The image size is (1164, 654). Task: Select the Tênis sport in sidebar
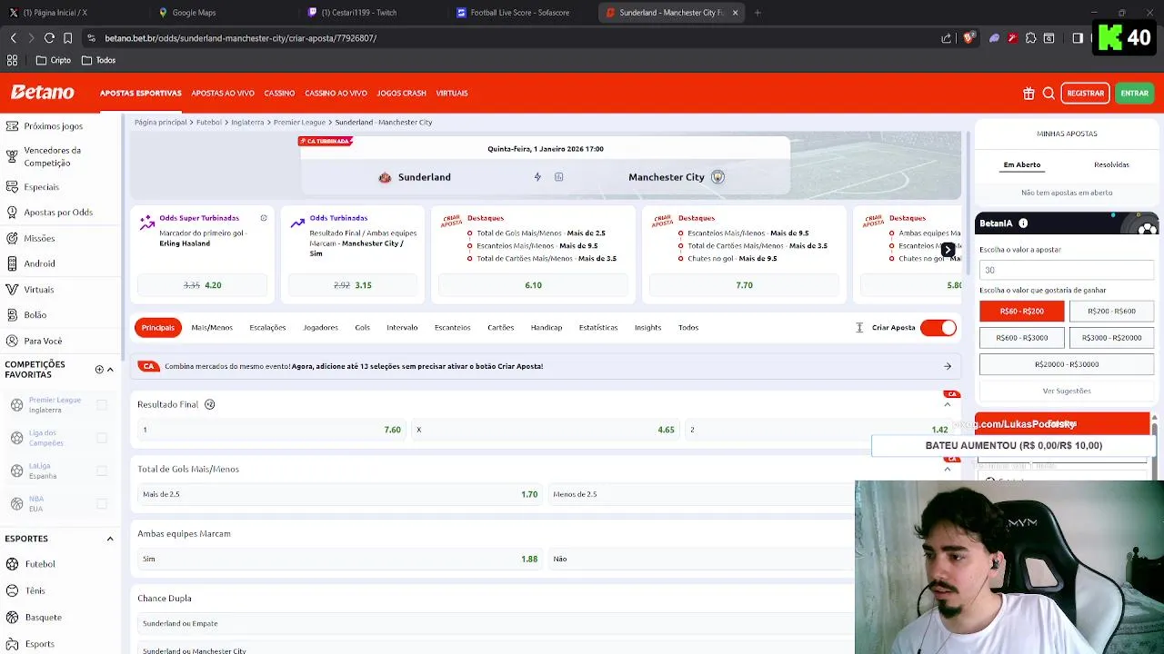pyautogui.click(x=35, y=590)
